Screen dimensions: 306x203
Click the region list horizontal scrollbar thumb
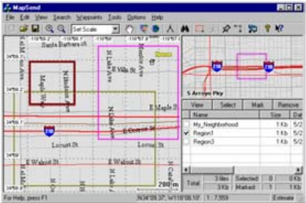[x=211, y=170]
